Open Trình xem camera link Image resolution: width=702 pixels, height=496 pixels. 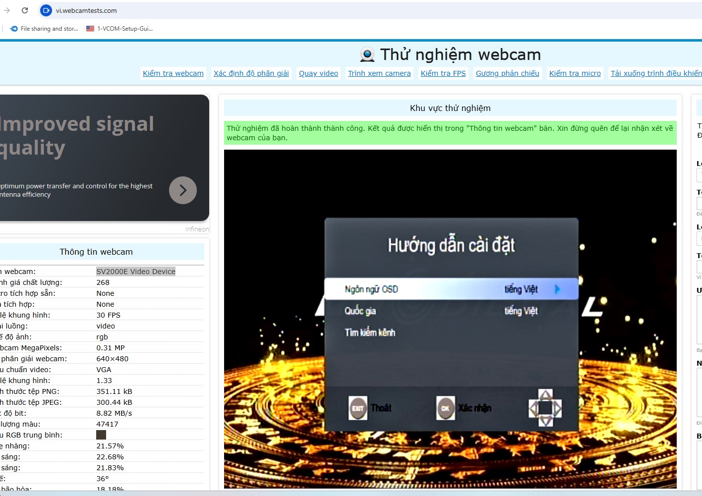coord(379,73)
